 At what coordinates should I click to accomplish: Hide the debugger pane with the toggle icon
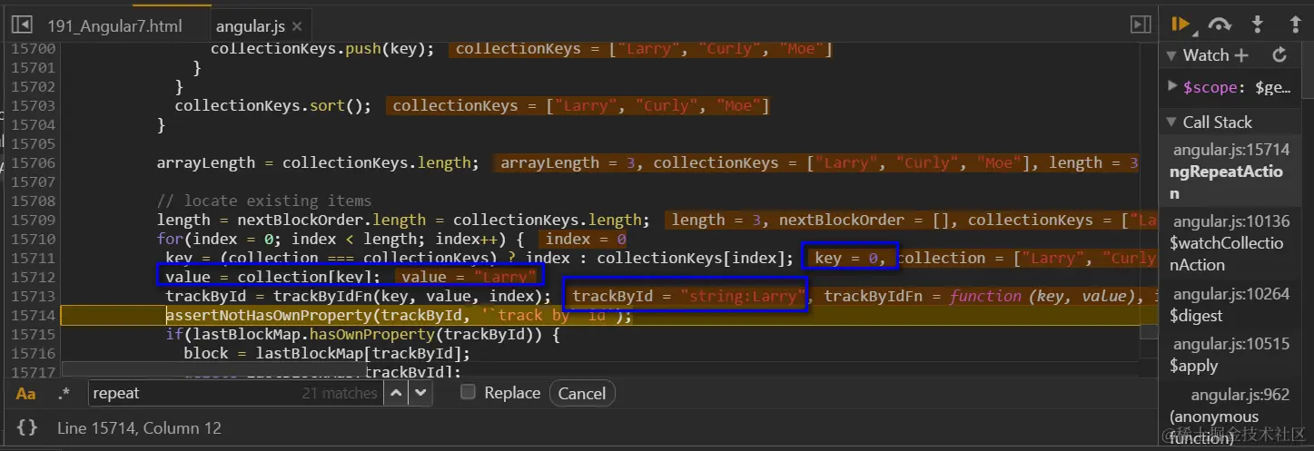click(1140, 25)
